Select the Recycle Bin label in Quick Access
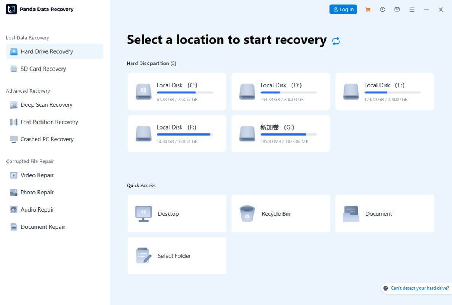Screen dimensions: 452x305 [276, 214]
